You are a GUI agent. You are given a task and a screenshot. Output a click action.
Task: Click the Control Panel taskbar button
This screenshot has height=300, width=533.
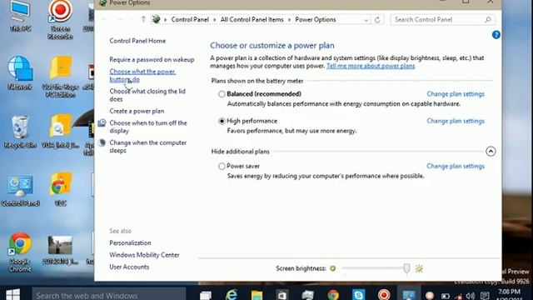409,295
